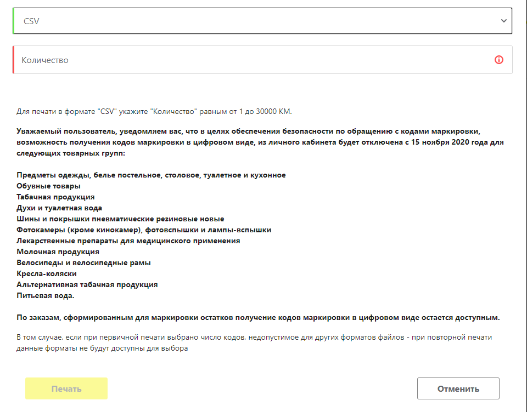Image resolution: width=527 pixels, height=412 pixels.
Task: Click the paragraph starting 'Уважаемый пользователь'
Action: tap(260, 142)
